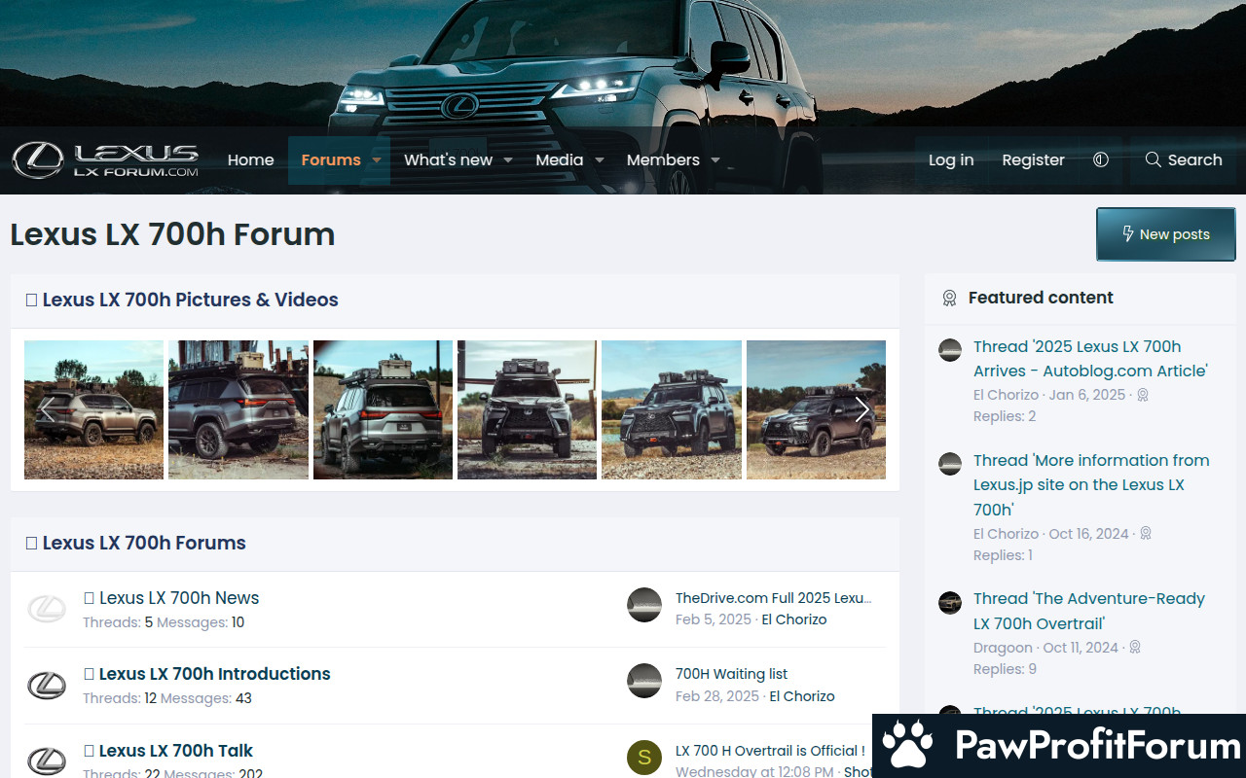This screenshot has width=1246, height=778.
Task: Open the Register page
Action: coord(1033,160)
